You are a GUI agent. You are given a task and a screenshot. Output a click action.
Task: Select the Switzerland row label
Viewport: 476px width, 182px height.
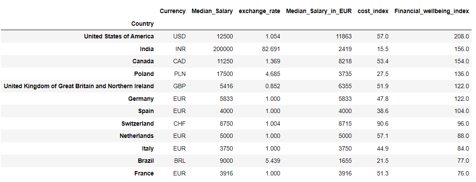click(137, 124)
